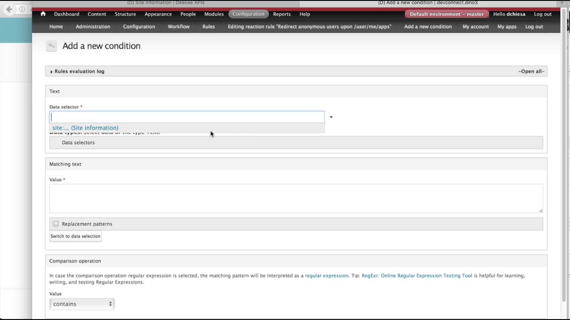Click Log out in secondary menu bar
Image resolution: width=570 pixels, height=320 pixels.
(x=534, y=26)
